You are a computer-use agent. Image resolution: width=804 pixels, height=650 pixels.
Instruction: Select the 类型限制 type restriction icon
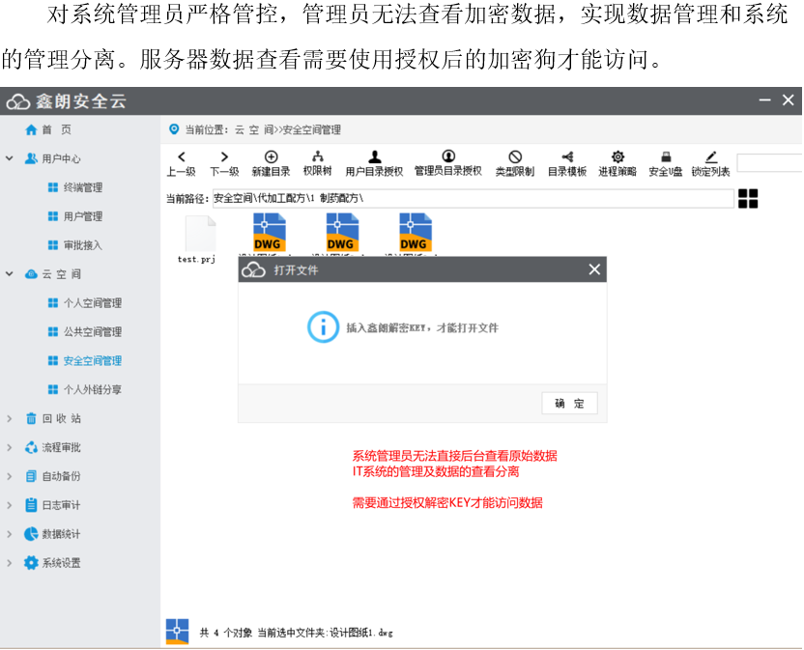click(x=514, y=157)
